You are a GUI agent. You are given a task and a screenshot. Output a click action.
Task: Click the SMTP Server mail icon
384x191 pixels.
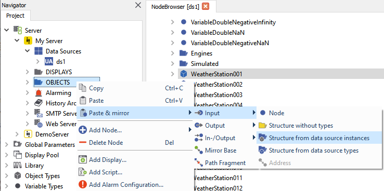39,113
